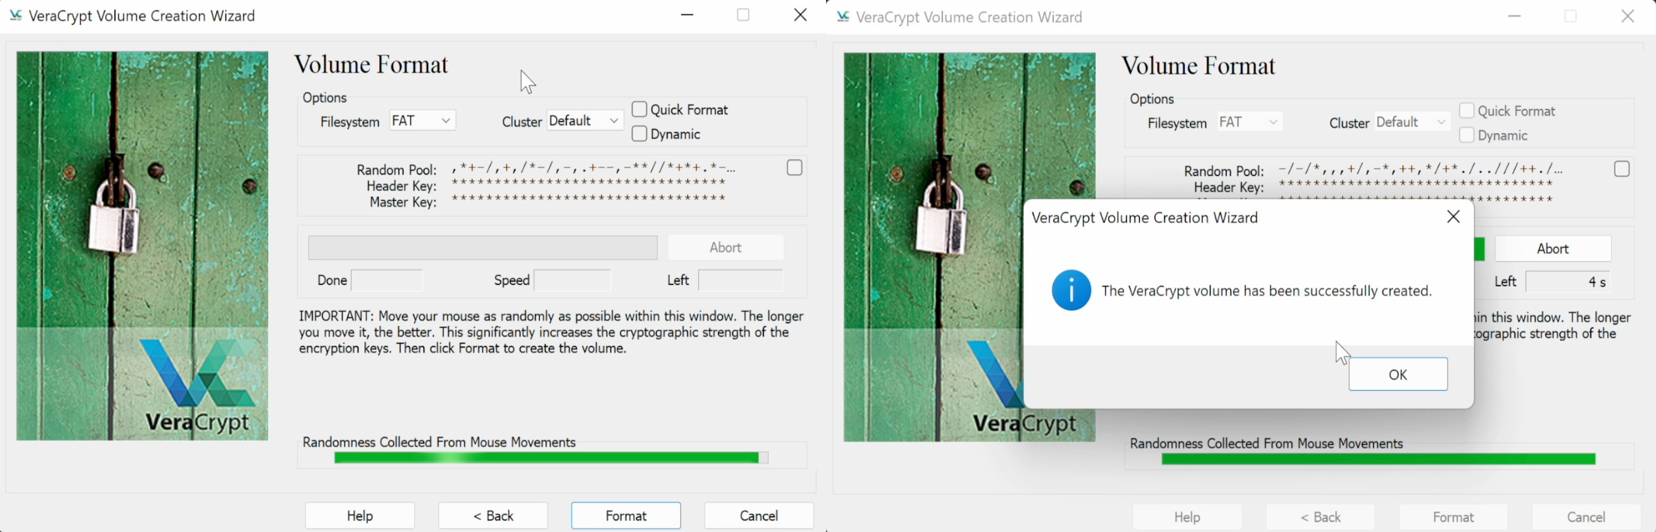Click the 'Options' group label in the left window
Viewport: 1656px width, 532px height.
(324, 98)
